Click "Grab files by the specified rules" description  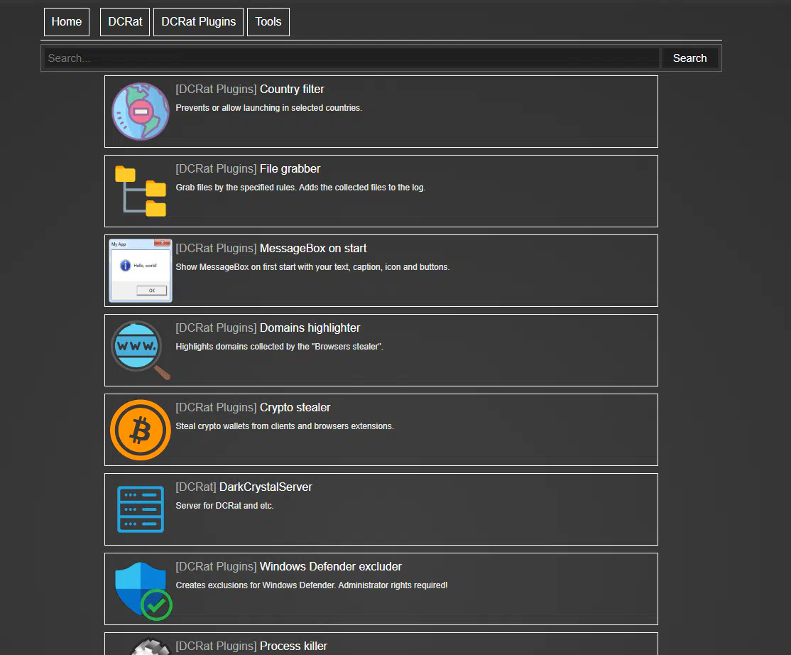[300, 188]
